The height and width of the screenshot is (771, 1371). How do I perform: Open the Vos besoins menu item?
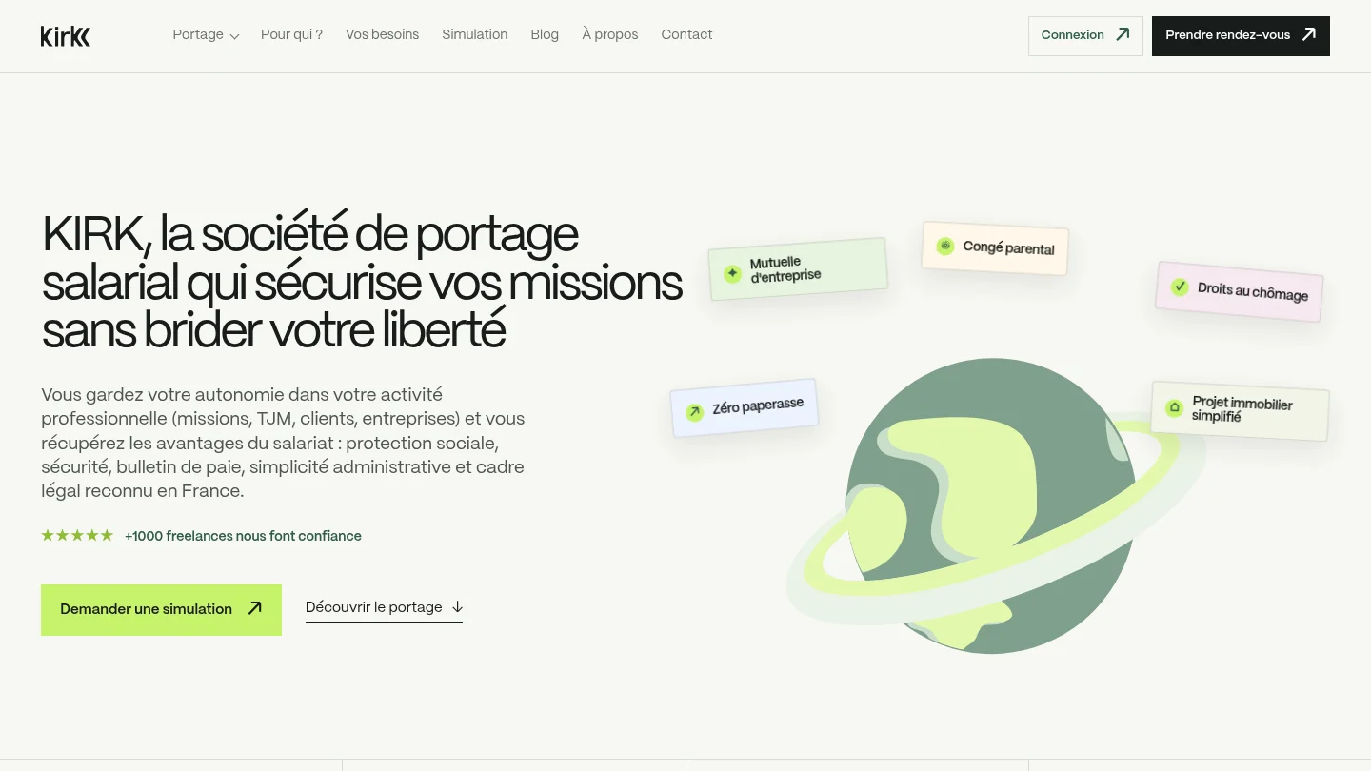382,34
